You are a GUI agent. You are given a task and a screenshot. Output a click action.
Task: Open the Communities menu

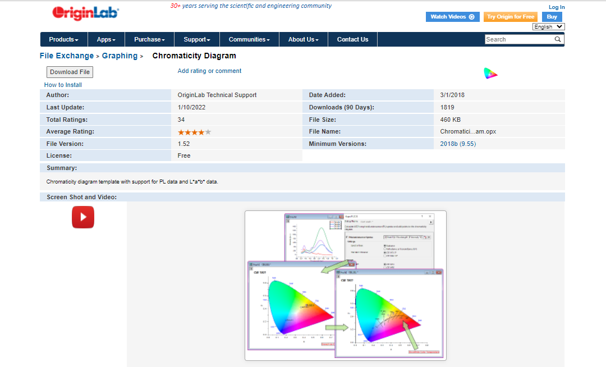[249, 39]
